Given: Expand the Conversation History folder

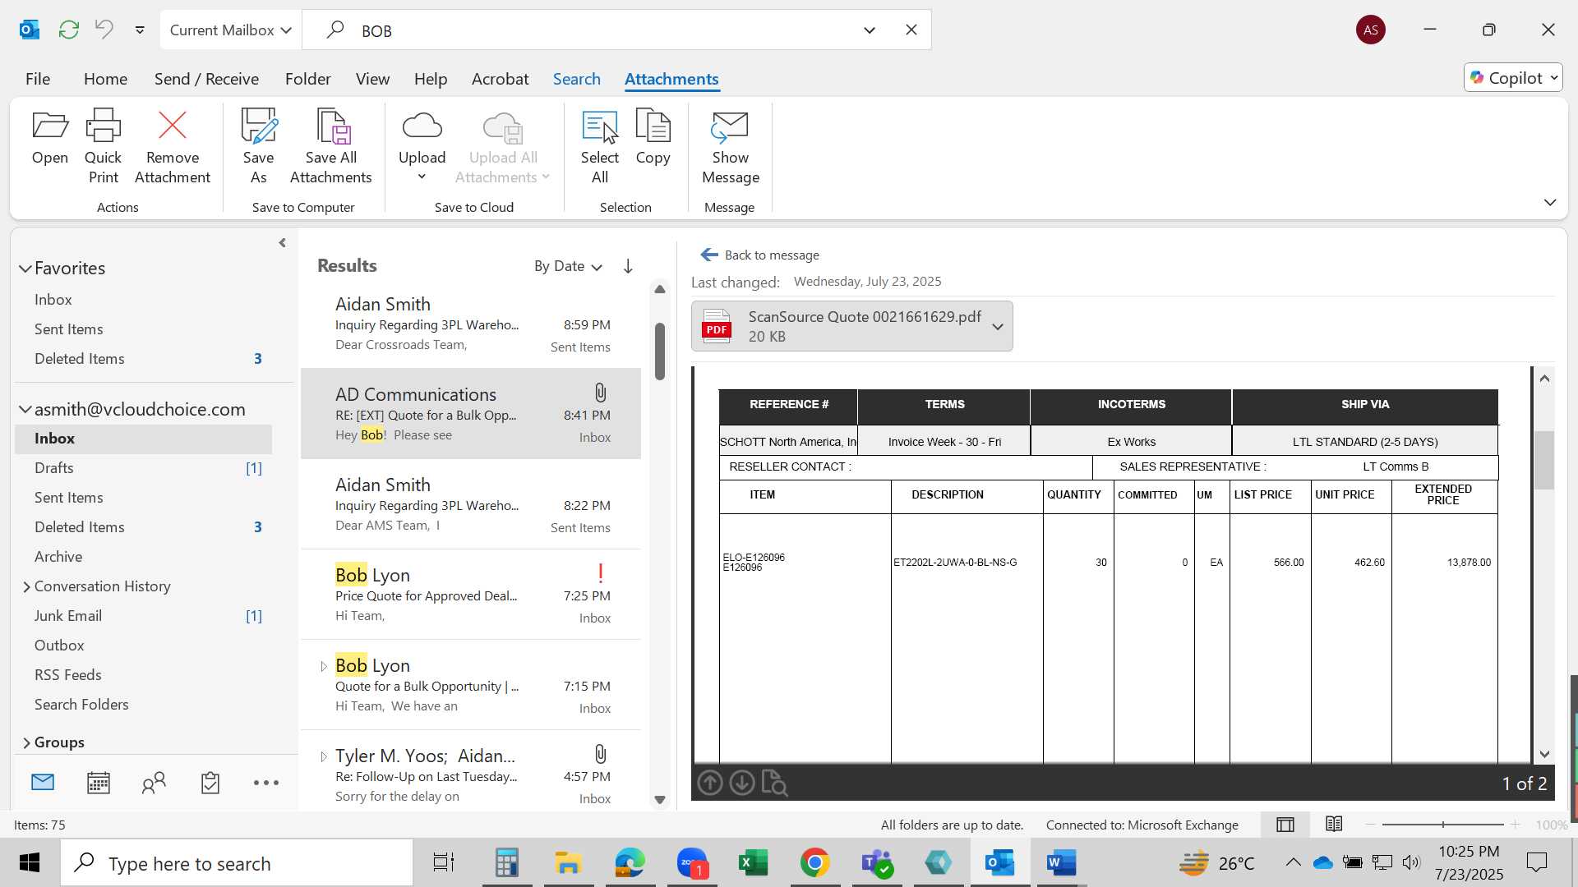Looking at the screenshot, I should pyautogui.click(x=26, y=586).
